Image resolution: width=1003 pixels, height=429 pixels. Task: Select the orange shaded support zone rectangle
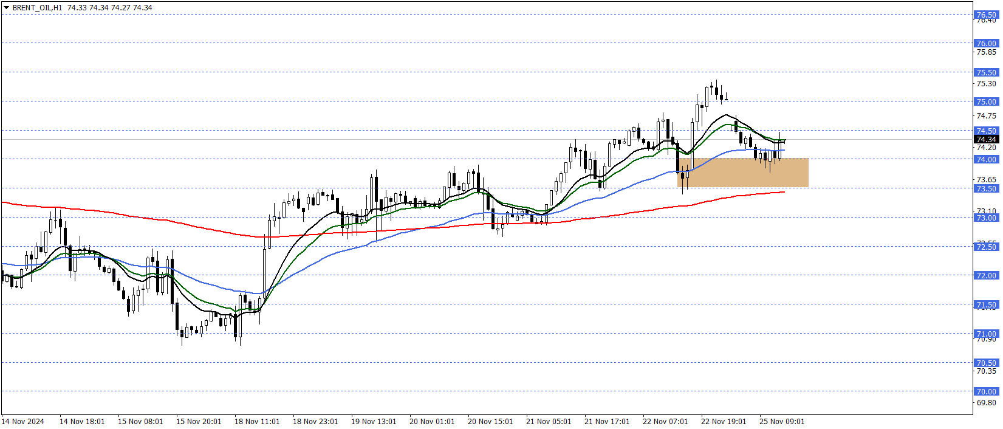point(743,173)
